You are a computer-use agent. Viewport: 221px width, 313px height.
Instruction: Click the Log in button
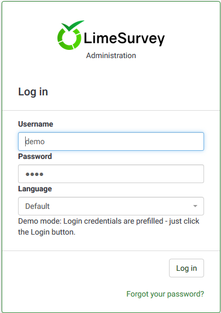coord(187,268)
